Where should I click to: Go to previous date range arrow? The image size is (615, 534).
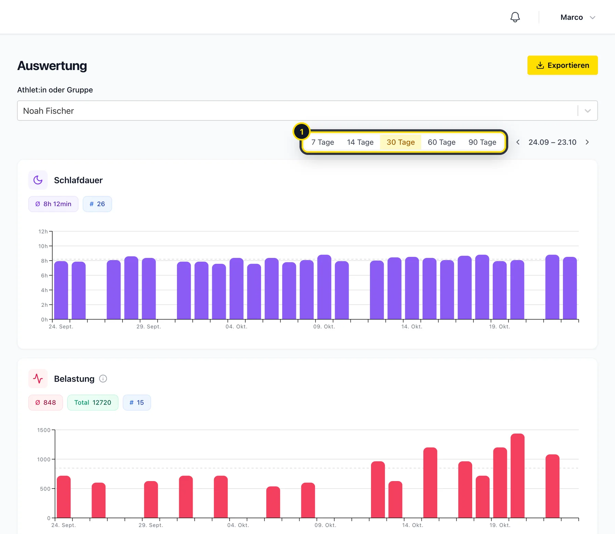[x=518, y=142]
